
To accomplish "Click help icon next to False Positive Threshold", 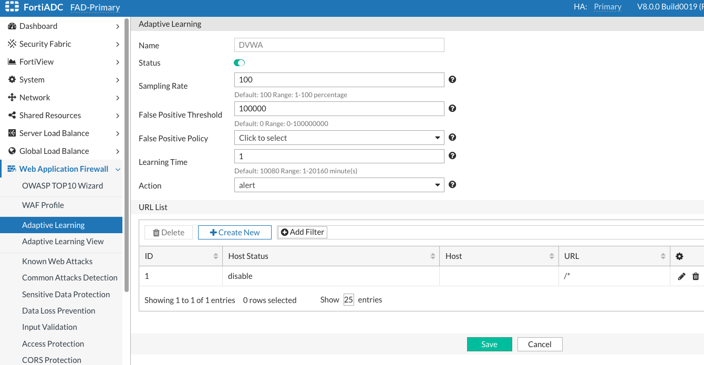I will (452, 109).
